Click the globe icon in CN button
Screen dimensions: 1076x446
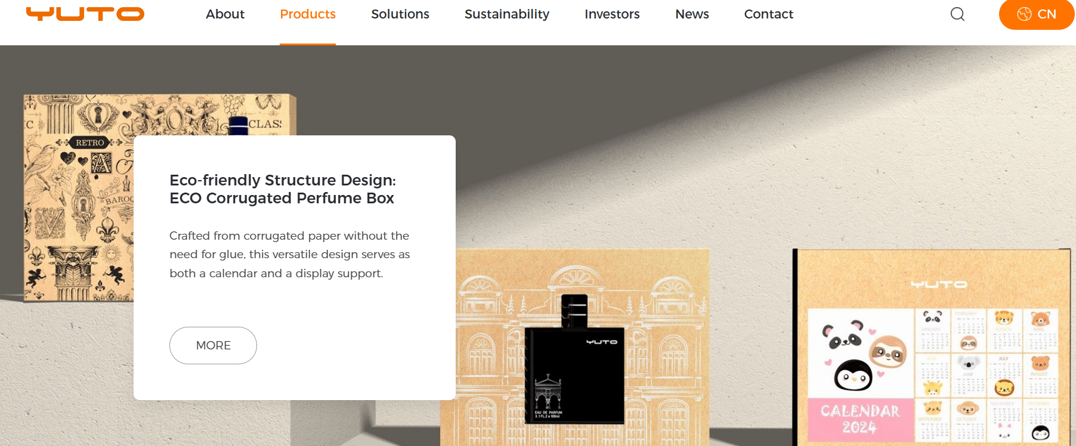coord(1024,14)
